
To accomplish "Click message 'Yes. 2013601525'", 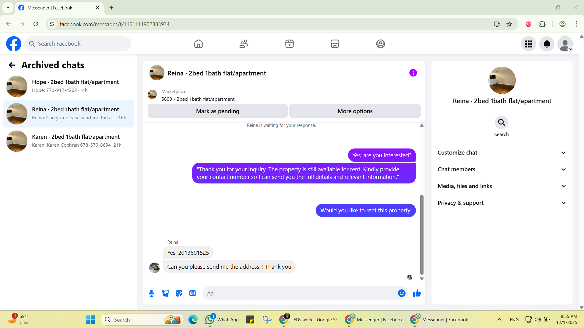I will click(x=188, y=253).
